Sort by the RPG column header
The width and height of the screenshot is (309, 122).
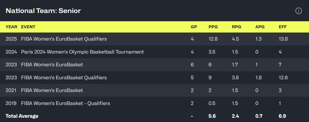[236, 27]
